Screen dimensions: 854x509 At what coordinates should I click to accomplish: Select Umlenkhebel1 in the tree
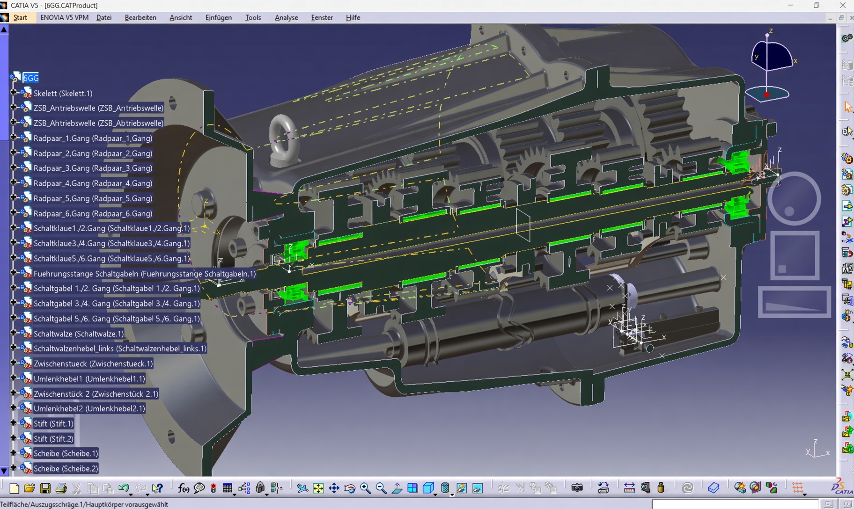(x=89, y=378)
